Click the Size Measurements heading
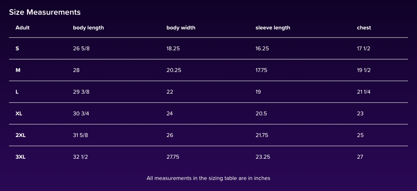 (45, 12)
